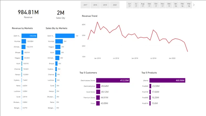Image resolution: width=206 pixels, height=116 pixels.
Task: Click the 0.37M Bengal... revenue label
Action: 25,108
